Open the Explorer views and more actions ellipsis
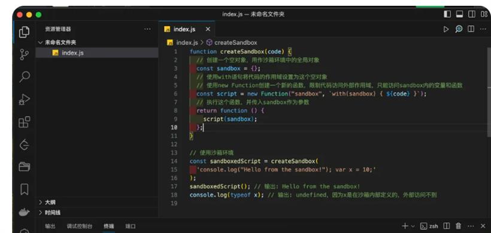This screenshot has width=491, height=233. 147,29
